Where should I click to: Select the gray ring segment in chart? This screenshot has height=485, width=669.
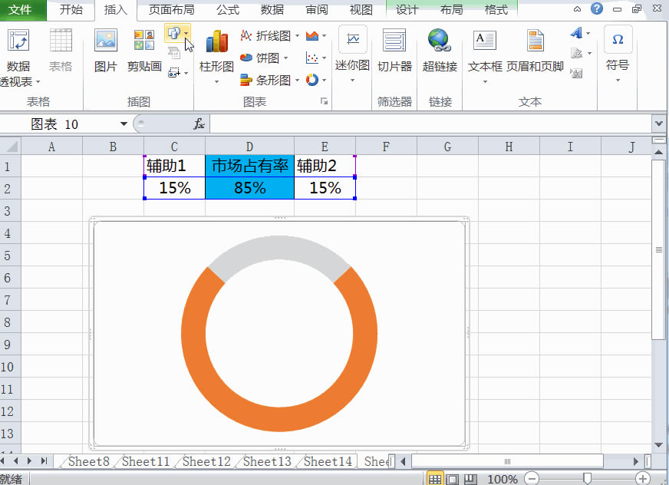[279, 248]
